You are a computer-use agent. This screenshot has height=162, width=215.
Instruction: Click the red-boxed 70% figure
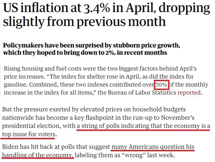click(162, 85)
